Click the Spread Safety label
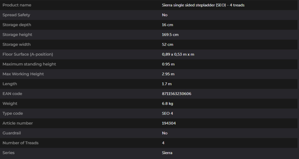The height and width of the screenshot is (159, 299). (x=16, y=15)
